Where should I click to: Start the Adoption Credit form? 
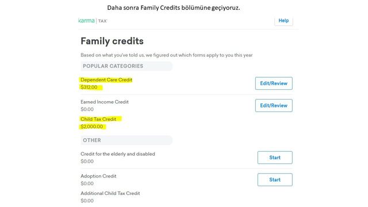coord(275,179)
